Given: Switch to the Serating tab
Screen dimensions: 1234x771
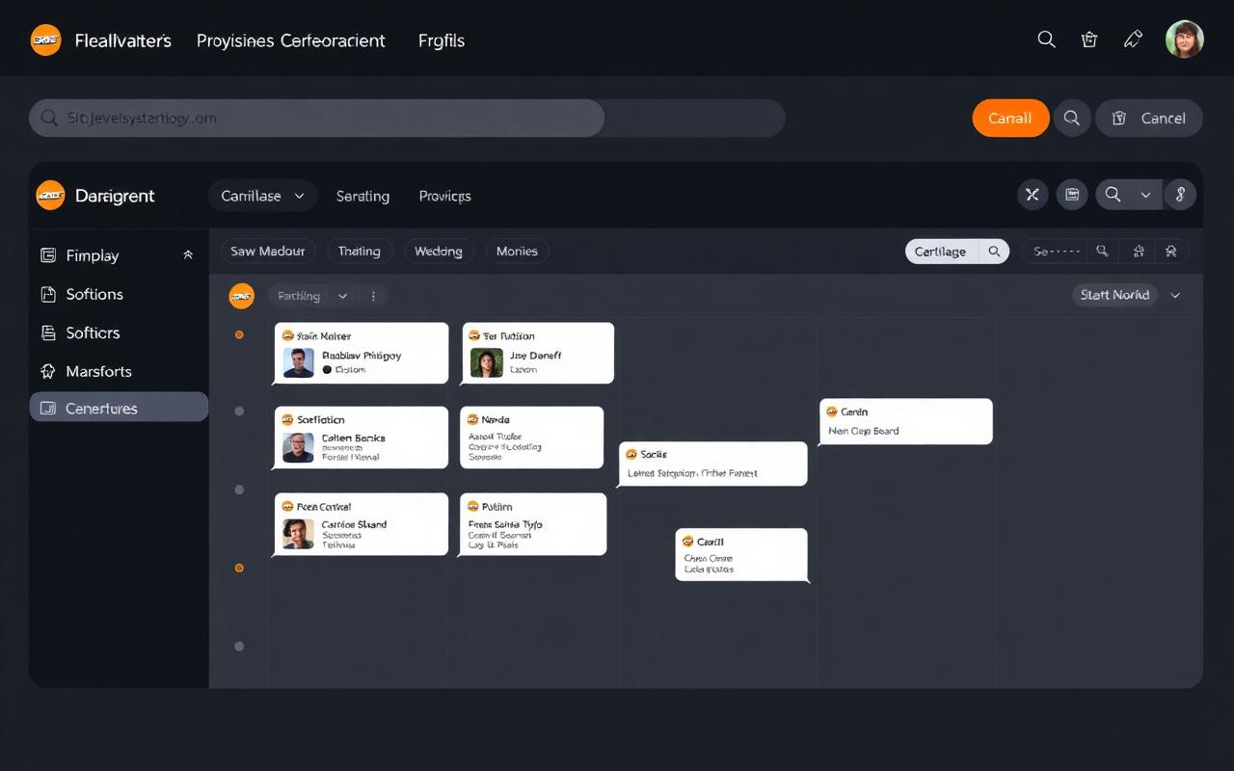Looking at the screenshot, I should (x=362, y=196).
